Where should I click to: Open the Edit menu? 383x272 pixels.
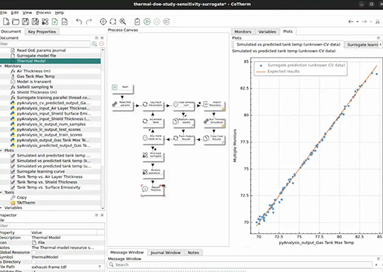pyautogui.click(x=15, y=13)
